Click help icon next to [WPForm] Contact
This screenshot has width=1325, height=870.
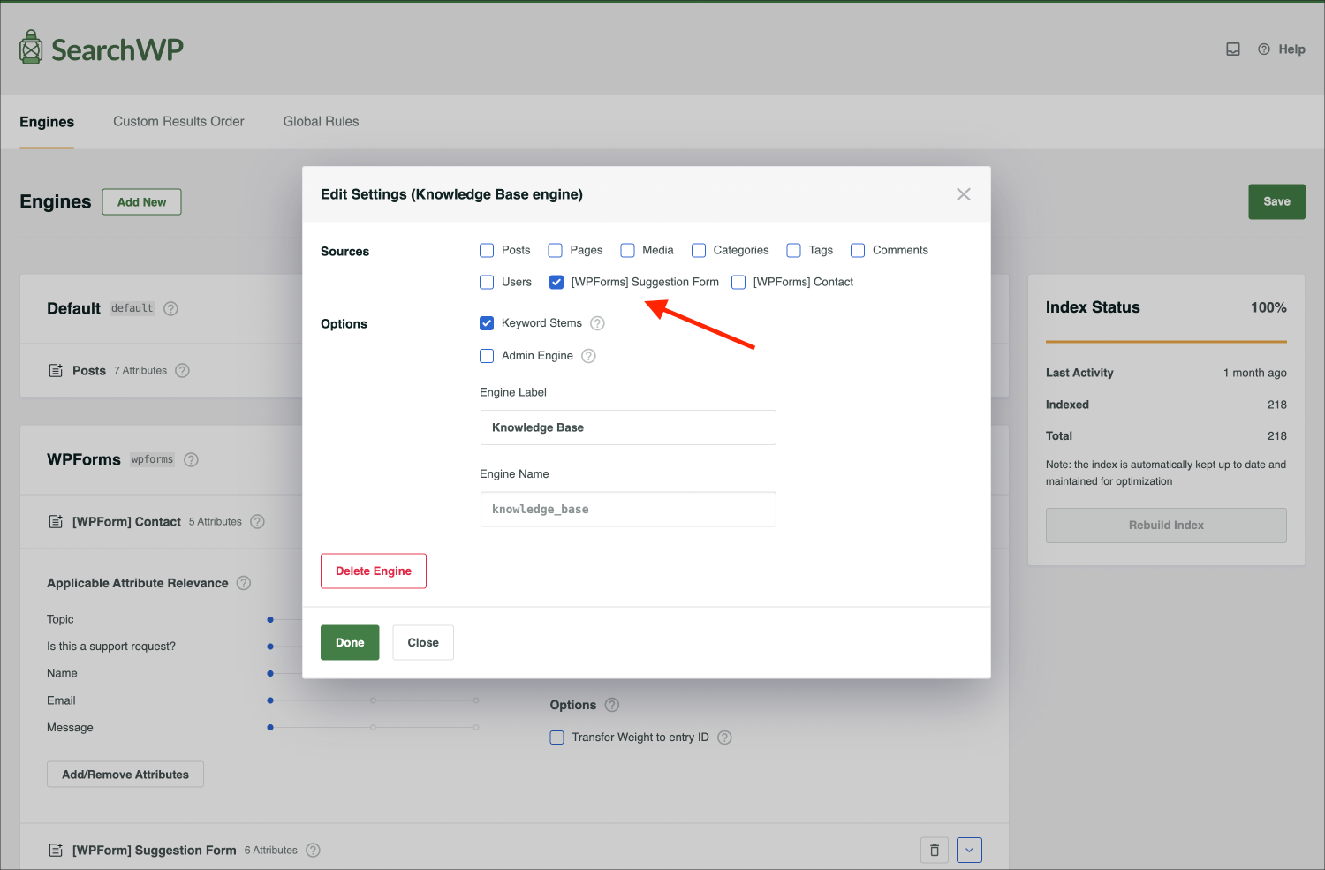point(257,521)
